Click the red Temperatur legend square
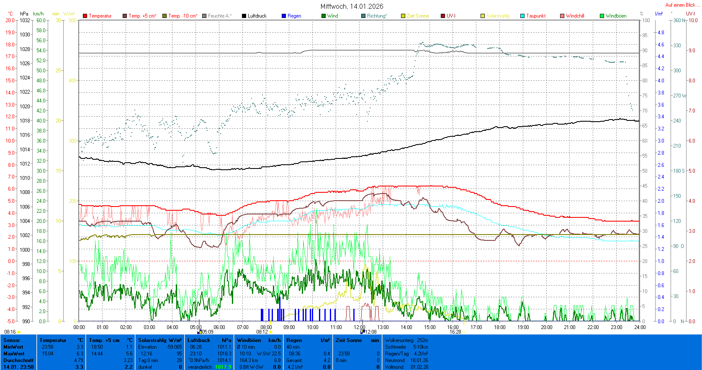The image size is (702, 370). point(85,16)
